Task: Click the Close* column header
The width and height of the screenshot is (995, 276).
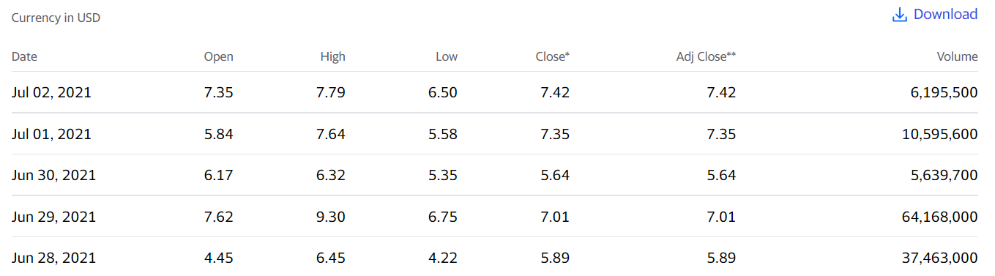Action: [553, 56]
